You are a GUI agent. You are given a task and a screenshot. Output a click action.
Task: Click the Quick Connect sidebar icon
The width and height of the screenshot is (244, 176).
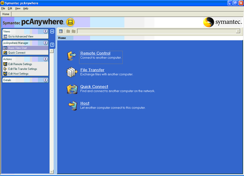click(5, 53)
